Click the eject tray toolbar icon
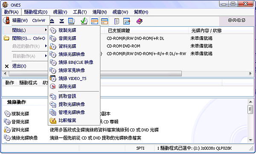The image size is (256, 154). 52,21
